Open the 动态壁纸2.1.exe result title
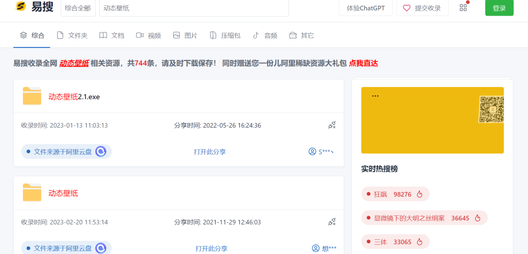Image resolution: width=528 pixels, height=254 pixels. [74, 97]
